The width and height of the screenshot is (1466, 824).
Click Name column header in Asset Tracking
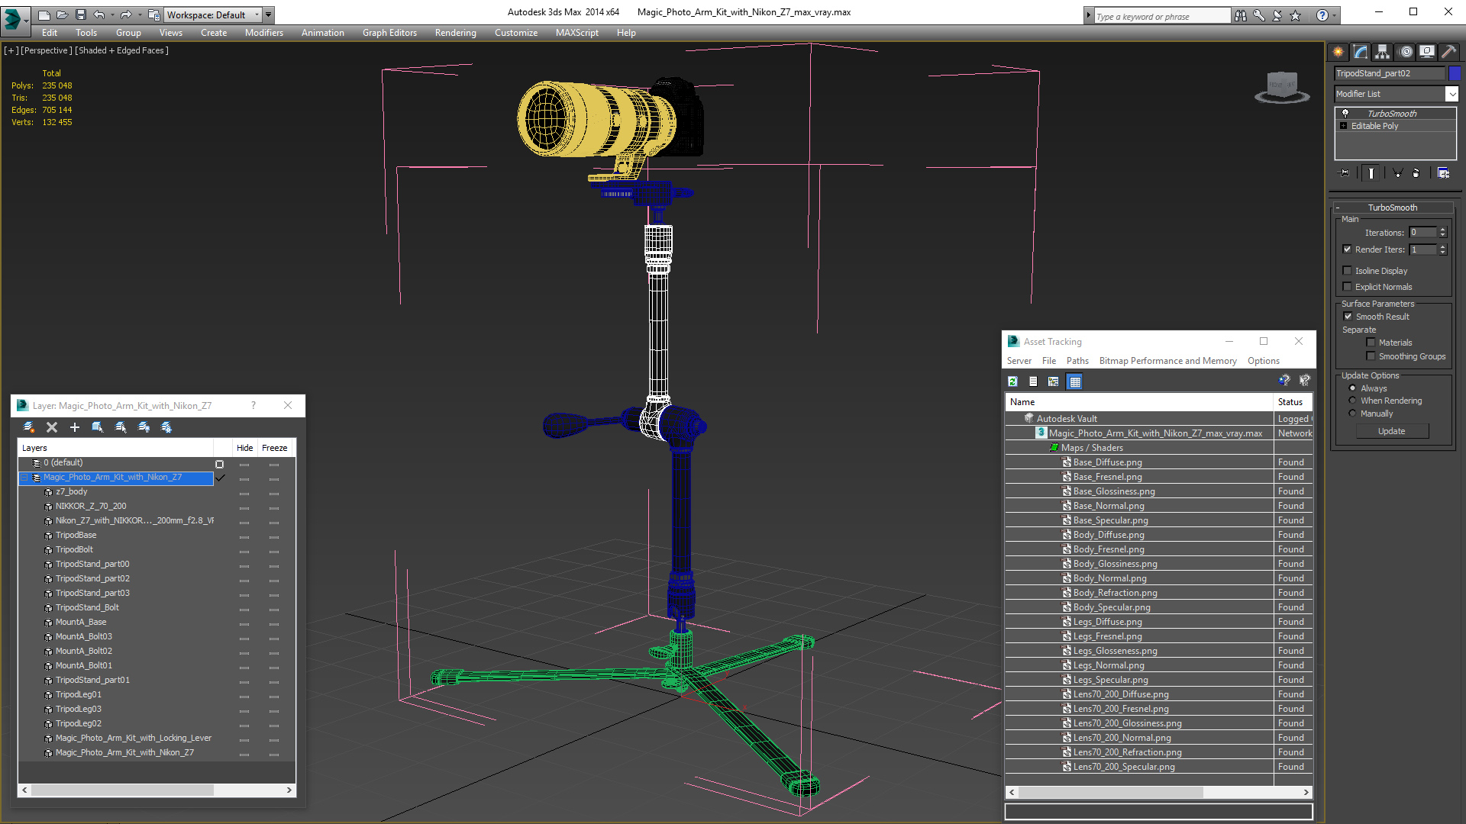pyautogui.click(x=1139, y=402)
